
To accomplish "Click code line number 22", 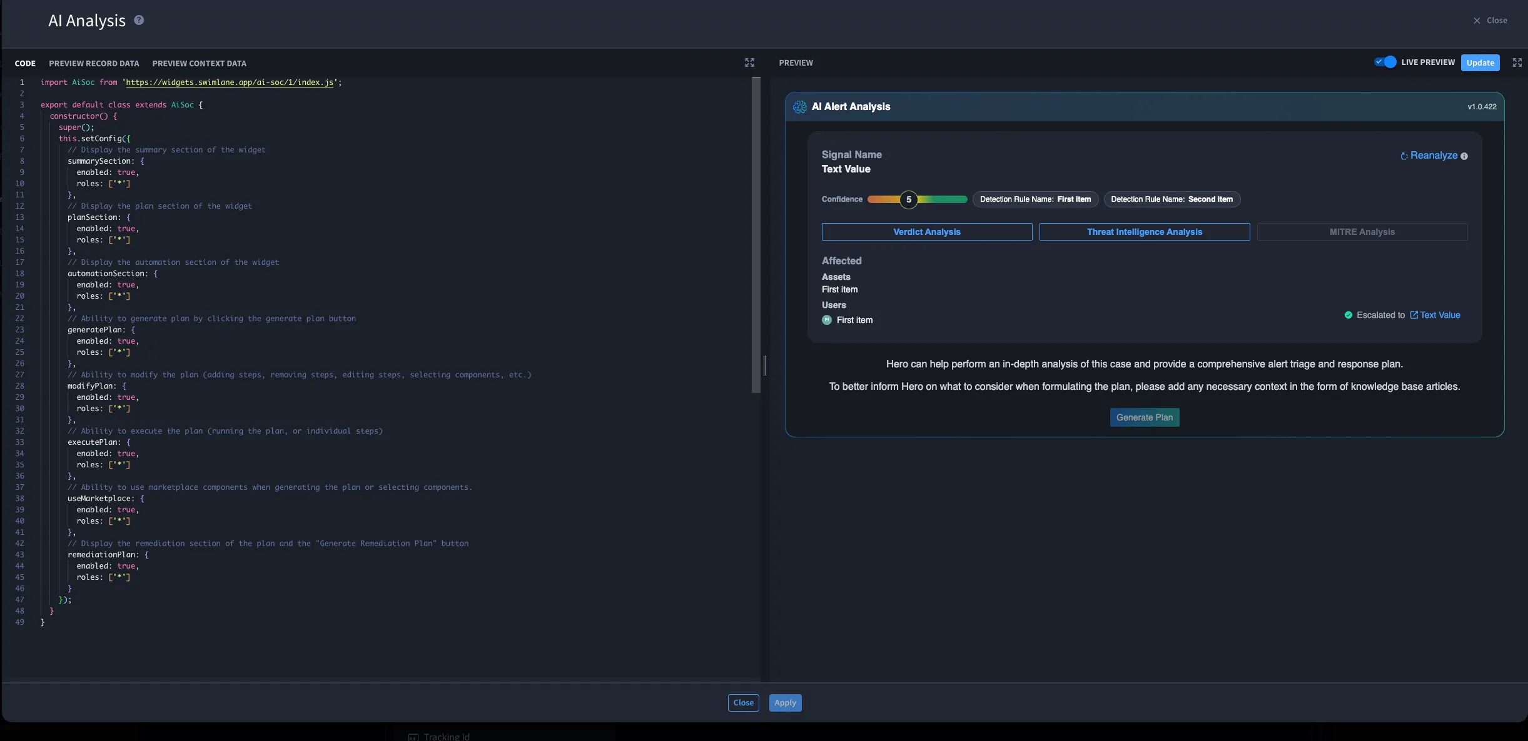I will pyautogui.click(x=19, y=319).
